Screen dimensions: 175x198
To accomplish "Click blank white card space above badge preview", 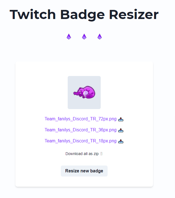I will coord(84,69).
